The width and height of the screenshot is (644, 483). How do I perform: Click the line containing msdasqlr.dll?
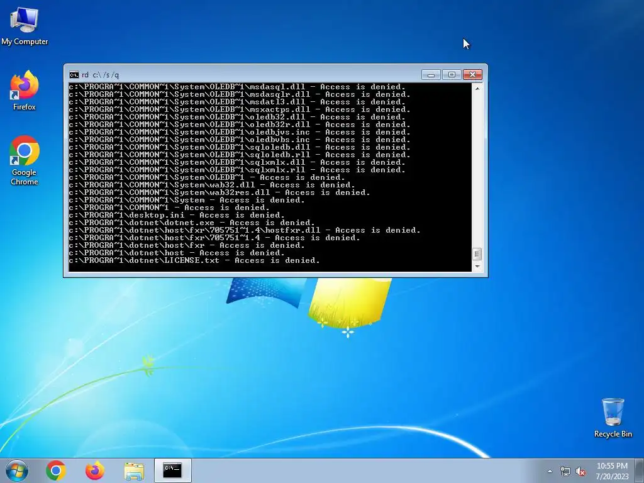pyautogui.click(x=240, y=94)
